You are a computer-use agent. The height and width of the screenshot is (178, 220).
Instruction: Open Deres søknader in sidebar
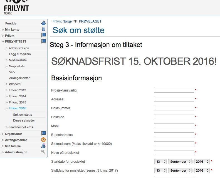tap(24, 120)
